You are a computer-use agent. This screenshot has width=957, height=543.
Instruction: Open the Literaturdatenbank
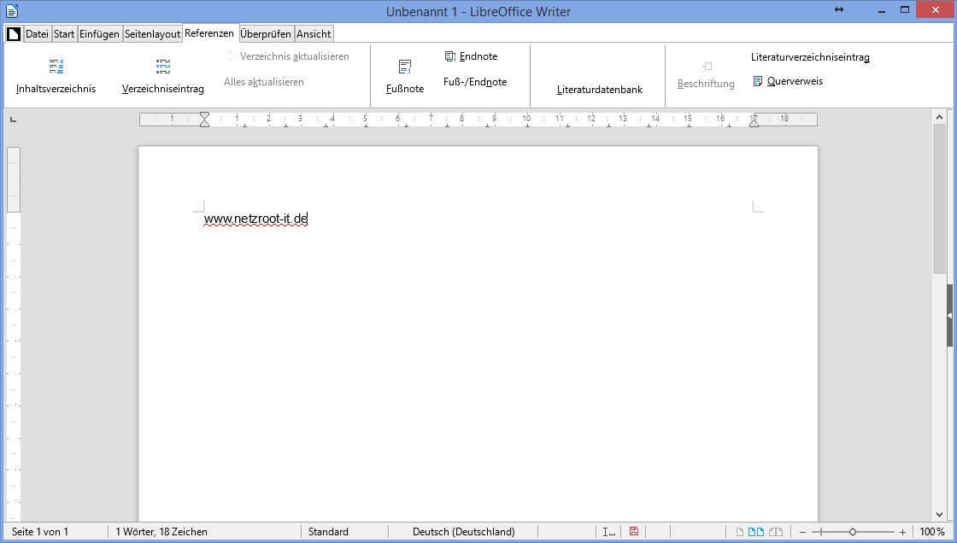click(x=599, y=90)
